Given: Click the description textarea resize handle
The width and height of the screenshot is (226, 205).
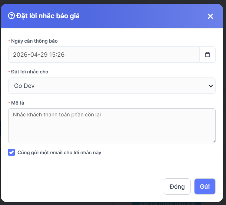Looking at the screenshot, I should [x=213, y=141].
